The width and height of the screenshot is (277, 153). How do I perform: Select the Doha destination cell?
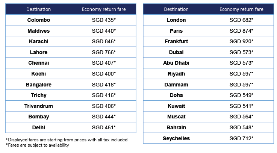[x=176, y=95]
